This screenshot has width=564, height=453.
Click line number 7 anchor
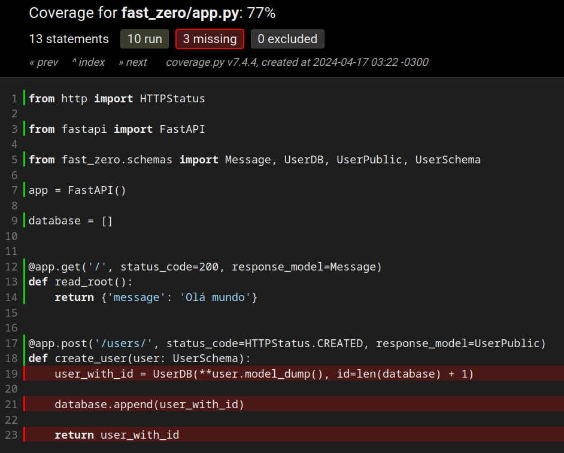pyautogui.click(x=14, y=190)
